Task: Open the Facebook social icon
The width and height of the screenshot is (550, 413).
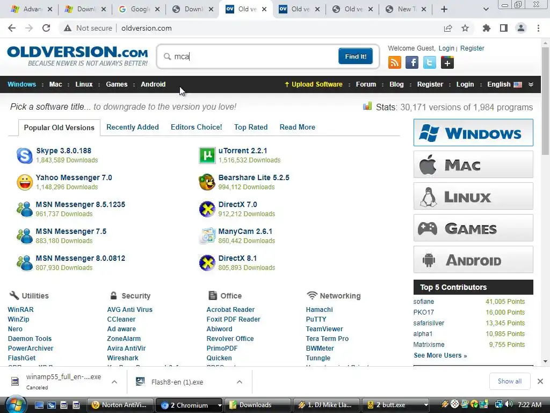Action: pos(412,62)
